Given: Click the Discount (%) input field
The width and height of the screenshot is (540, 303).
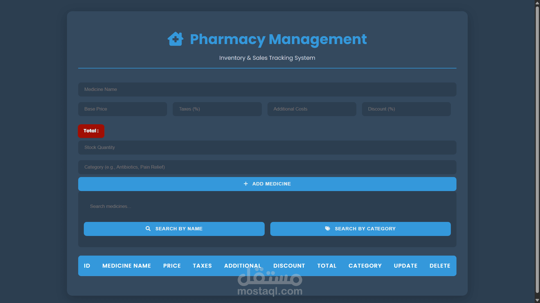Looking at the screenshot, I should coord(406,109).
